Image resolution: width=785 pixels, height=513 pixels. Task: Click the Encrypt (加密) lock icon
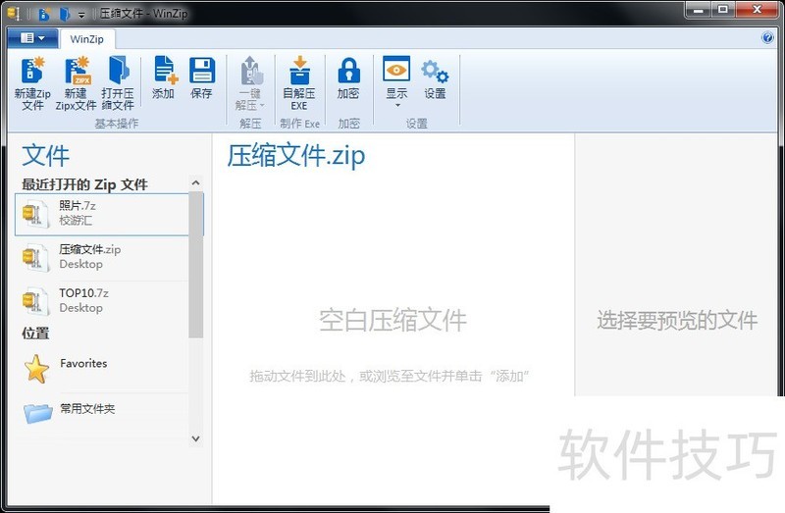pyautogui.click(x=348, y=70)
